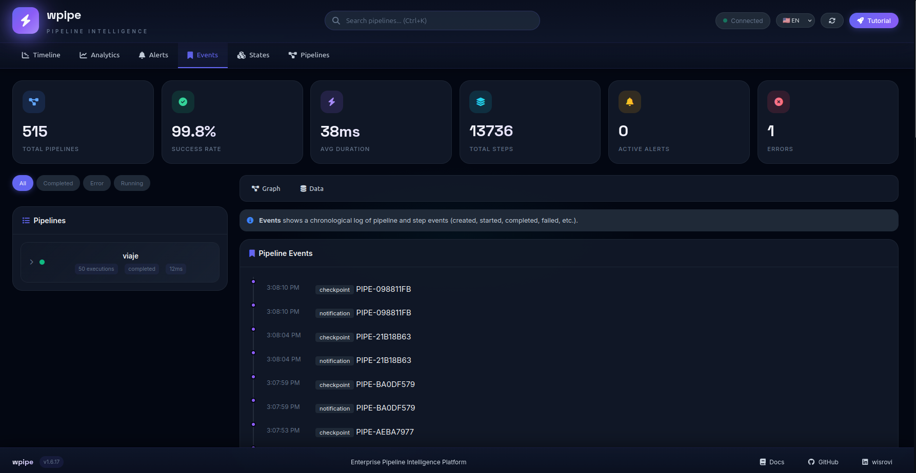Click the Avg Duration bolt icon
Image resolution: width=916 pixels, height=473 pixels.
click(332, 102)
